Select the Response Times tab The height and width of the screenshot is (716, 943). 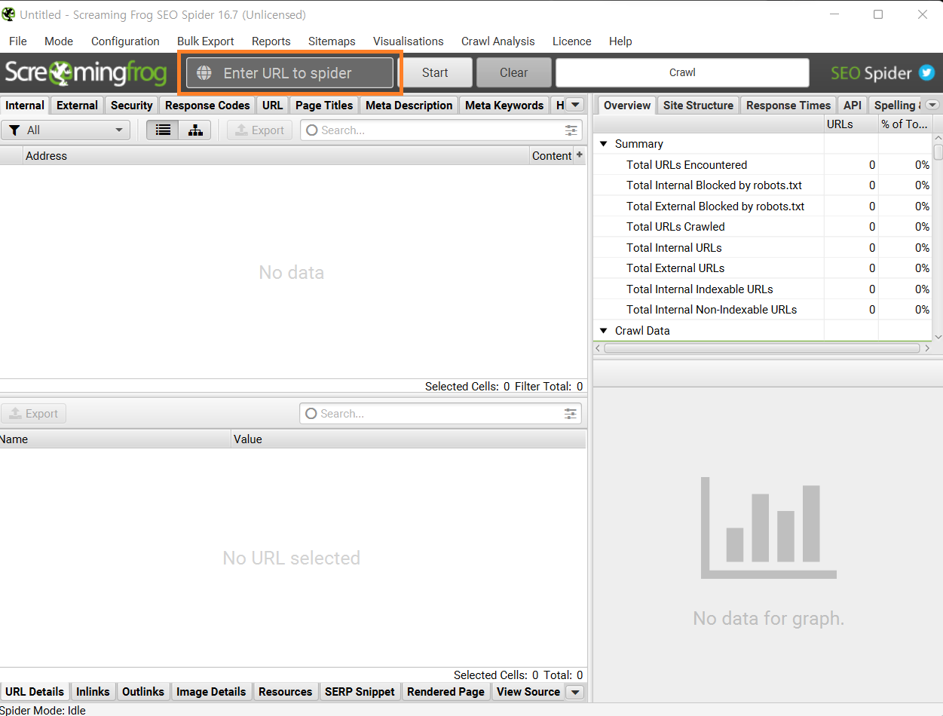pyautogui.click(x=788, y=106)
